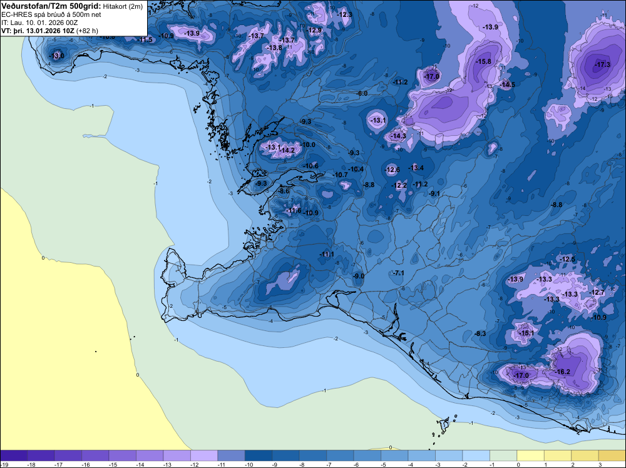Click the -13.8 temperature label
Viewport: 626px width, 468px height.
pyautogui.click(x=275, y=48)
